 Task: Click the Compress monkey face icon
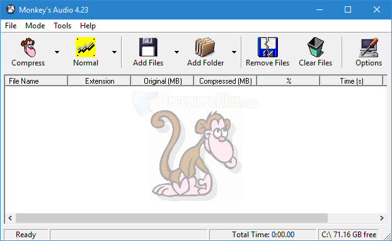pos(28,47)
